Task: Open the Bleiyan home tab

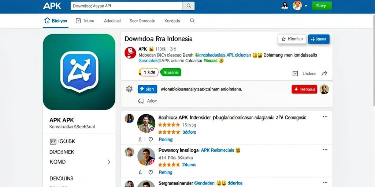Action: coord(56,21)
